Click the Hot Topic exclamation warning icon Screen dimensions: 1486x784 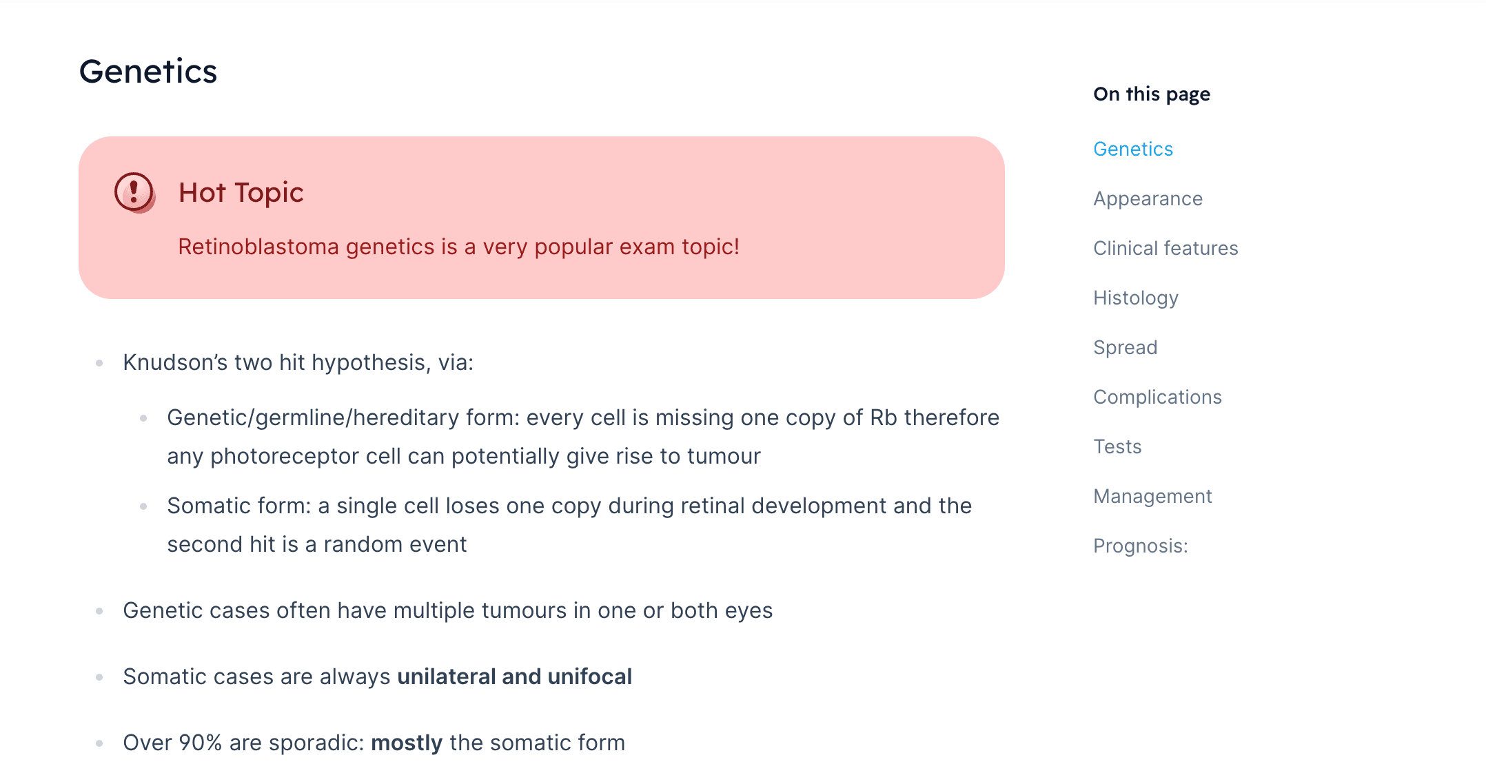(x=134, y=192)
